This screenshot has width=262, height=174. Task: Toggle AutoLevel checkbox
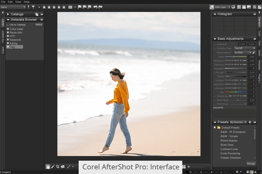tap(215, 44)
